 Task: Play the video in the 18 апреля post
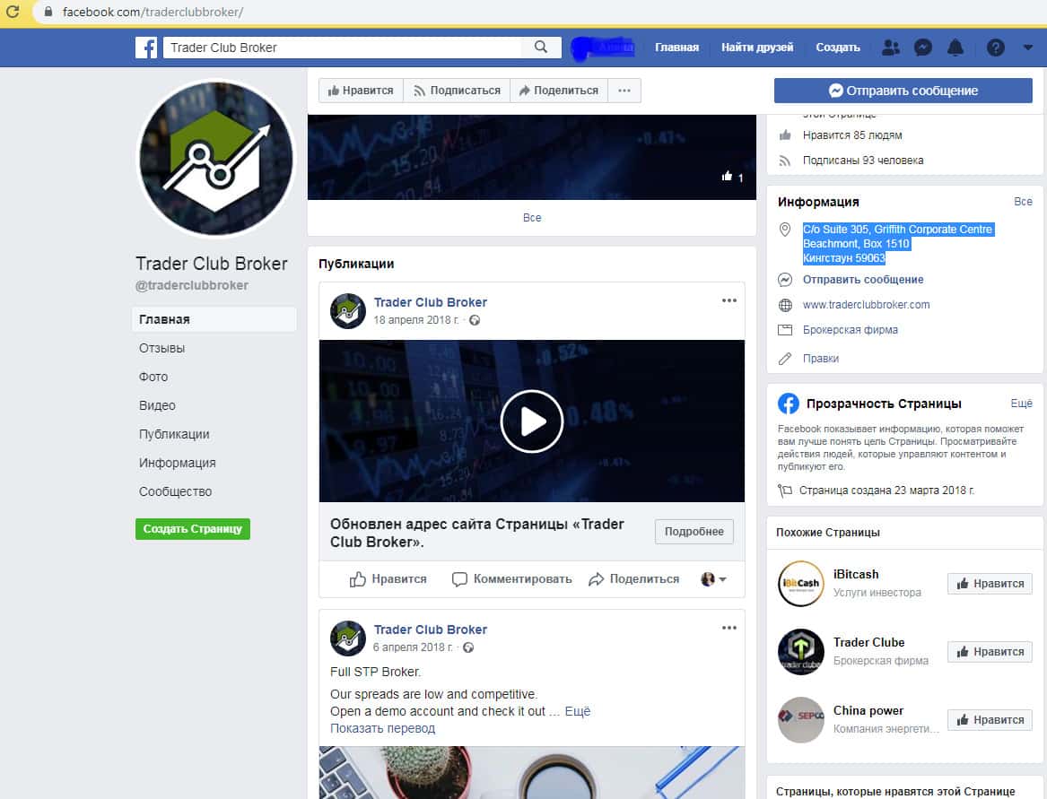[x=531, y=421]
